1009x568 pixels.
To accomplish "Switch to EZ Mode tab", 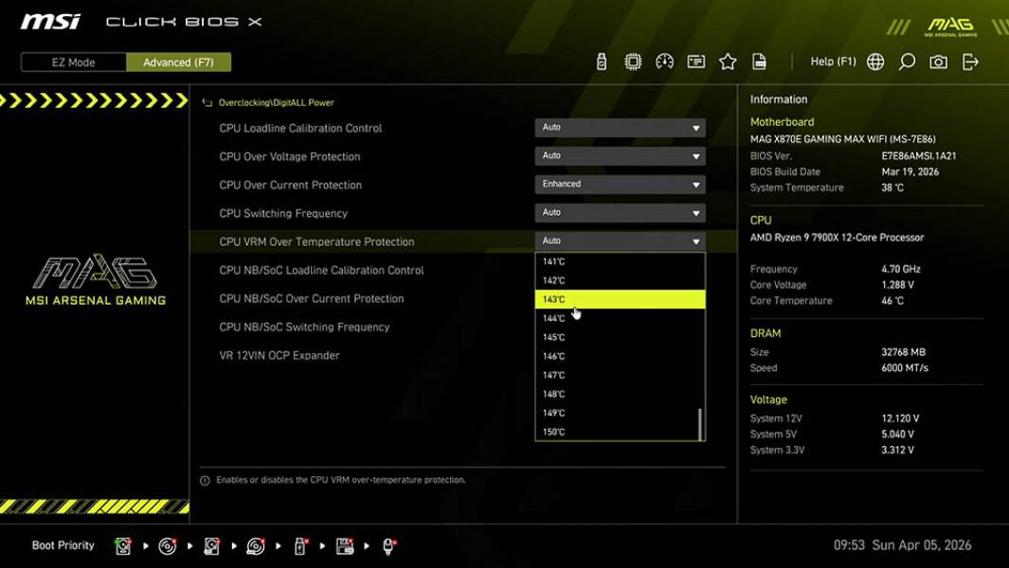I will click(x=72, y=62).
